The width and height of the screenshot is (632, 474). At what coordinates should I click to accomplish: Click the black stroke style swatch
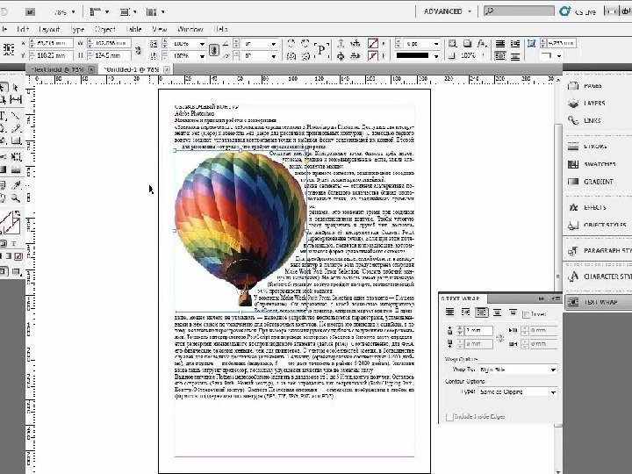pyautogui.click(x=412, y=55)
